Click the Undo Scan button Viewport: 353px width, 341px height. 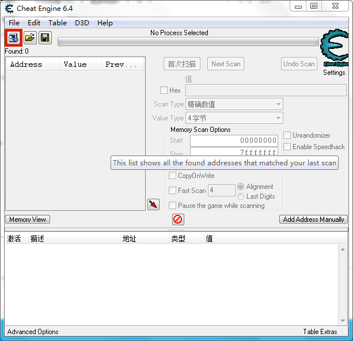coord(299,64)
